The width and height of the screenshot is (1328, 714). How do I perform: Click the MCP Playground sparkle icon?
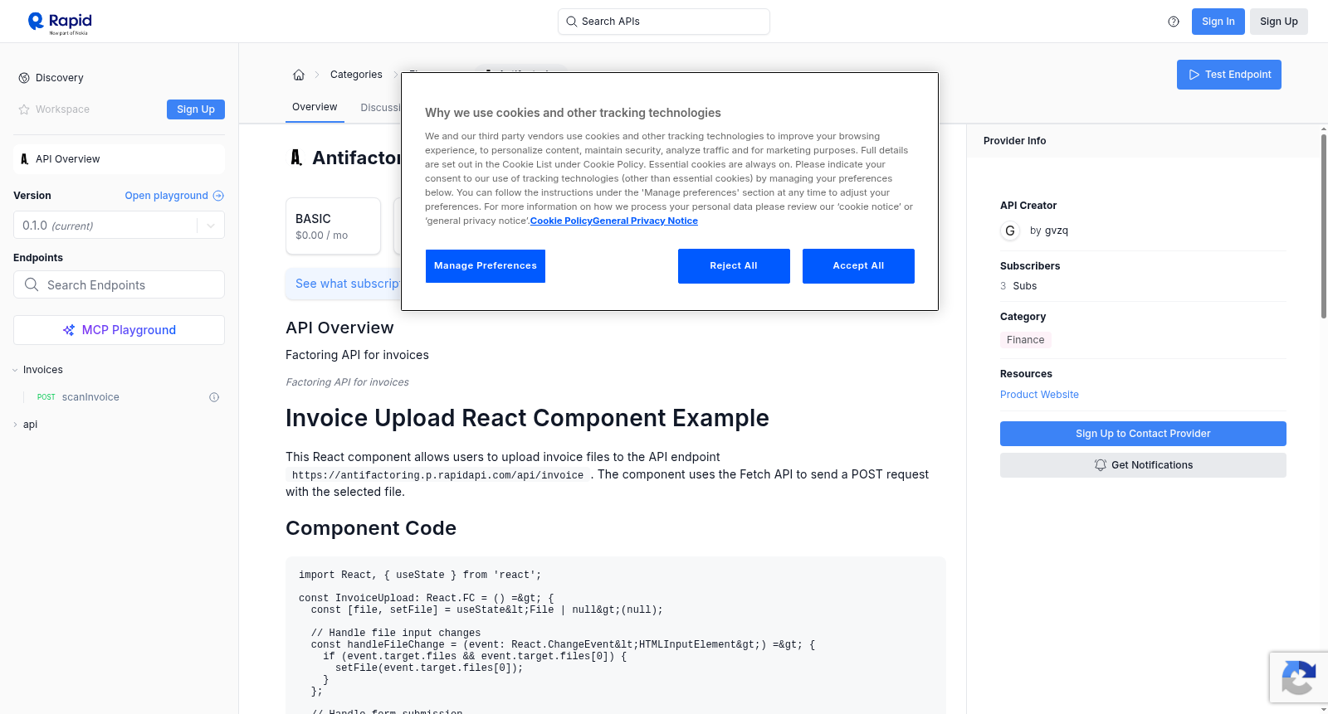pos(69,330)
